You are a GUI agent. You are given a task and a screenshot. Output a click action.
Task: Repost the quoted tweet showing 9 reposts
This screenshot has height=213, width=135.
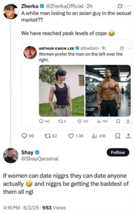[x=60, y=121]
